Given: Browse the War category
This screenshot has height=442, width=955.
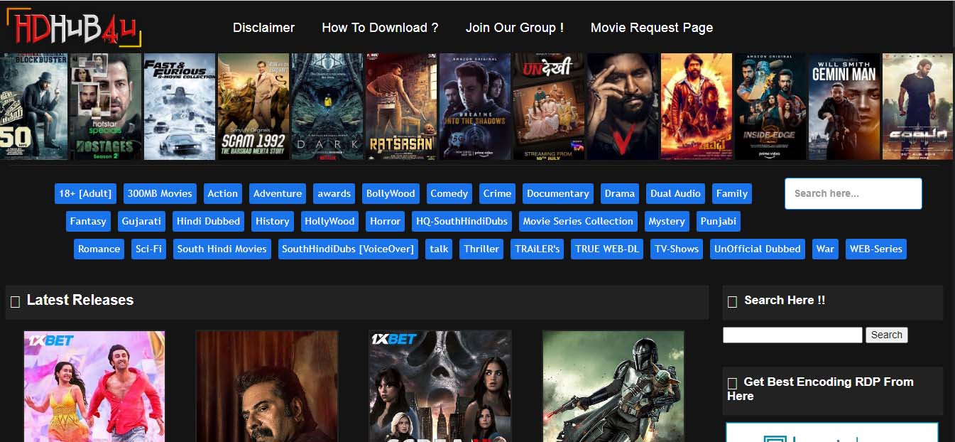Looking at the screenshot, I should [x=825, y=249].
